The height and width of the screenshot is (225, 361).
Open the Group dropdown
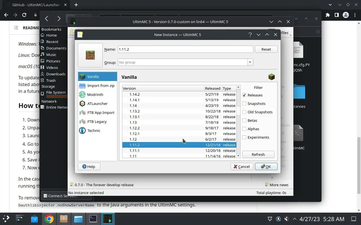[x=250, y=62]
